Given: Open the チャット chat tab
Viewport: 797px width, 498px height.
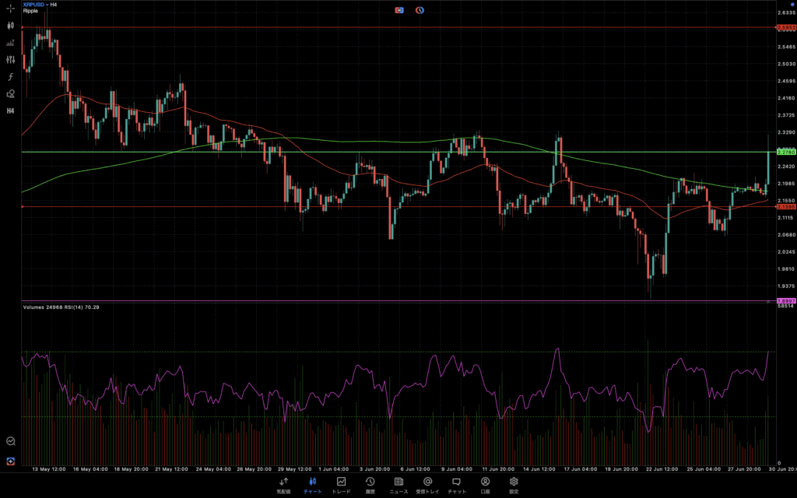Looking at the screenshot, I should point(456,486).
